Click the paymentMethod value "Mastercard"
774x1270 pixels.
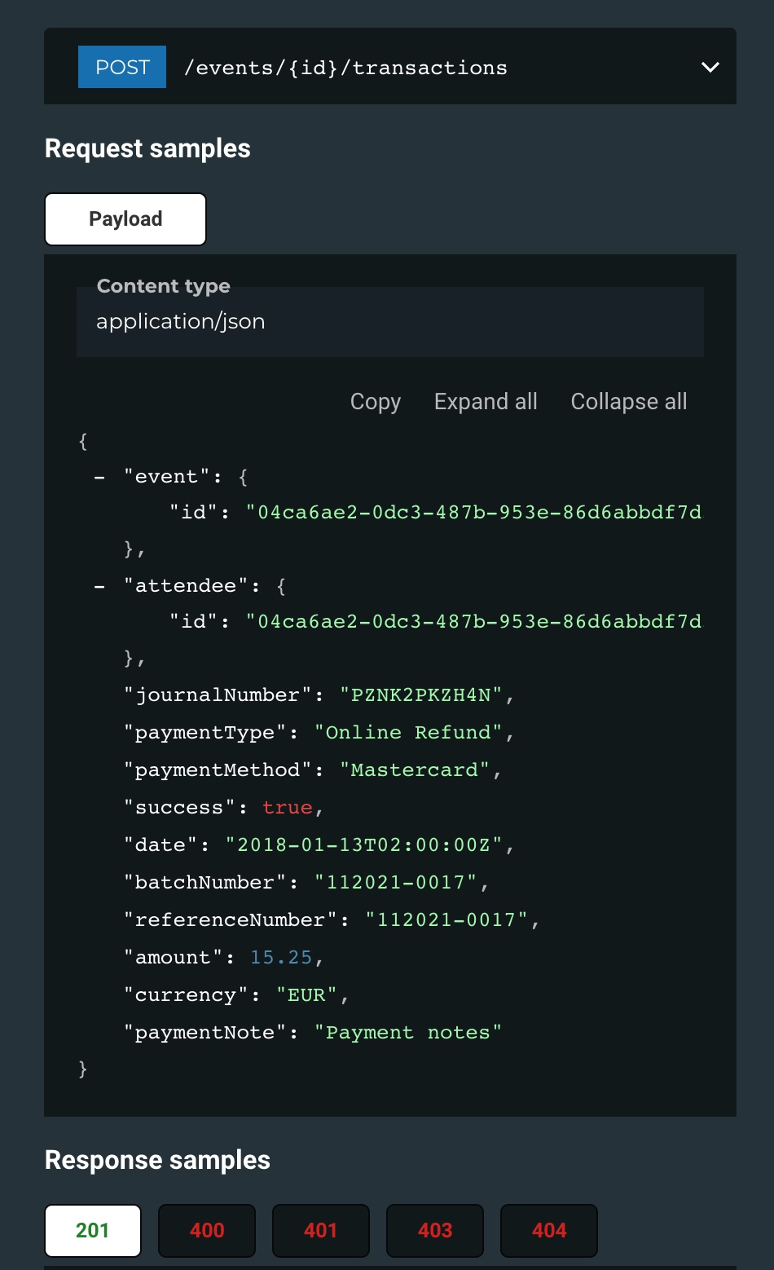point(415,770)
